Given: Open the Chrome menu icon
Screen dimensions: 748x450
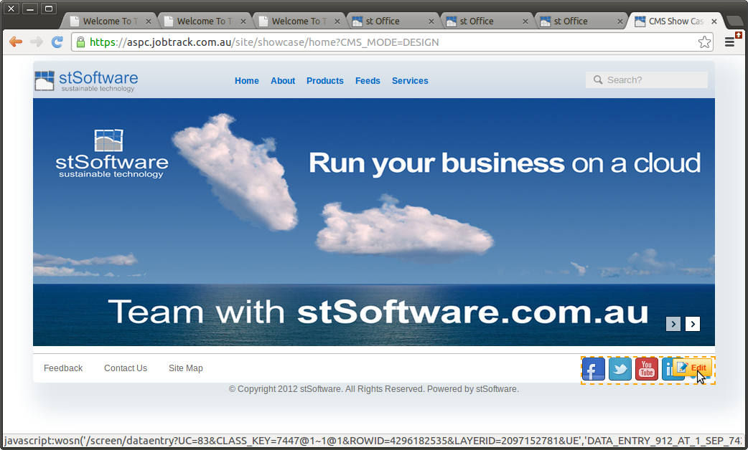Looking at the screenshot, I should [730, 42].
